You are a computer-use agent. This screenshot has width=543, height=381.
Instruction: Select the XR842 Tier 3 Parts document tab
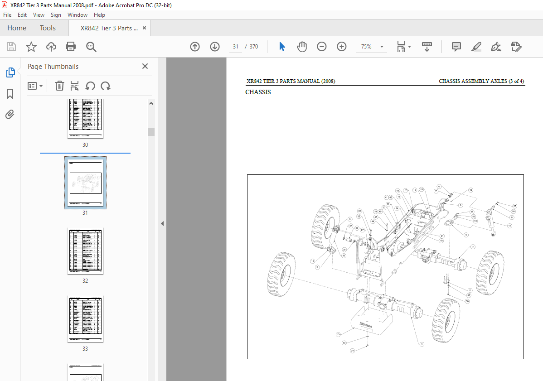click(109, 29)
